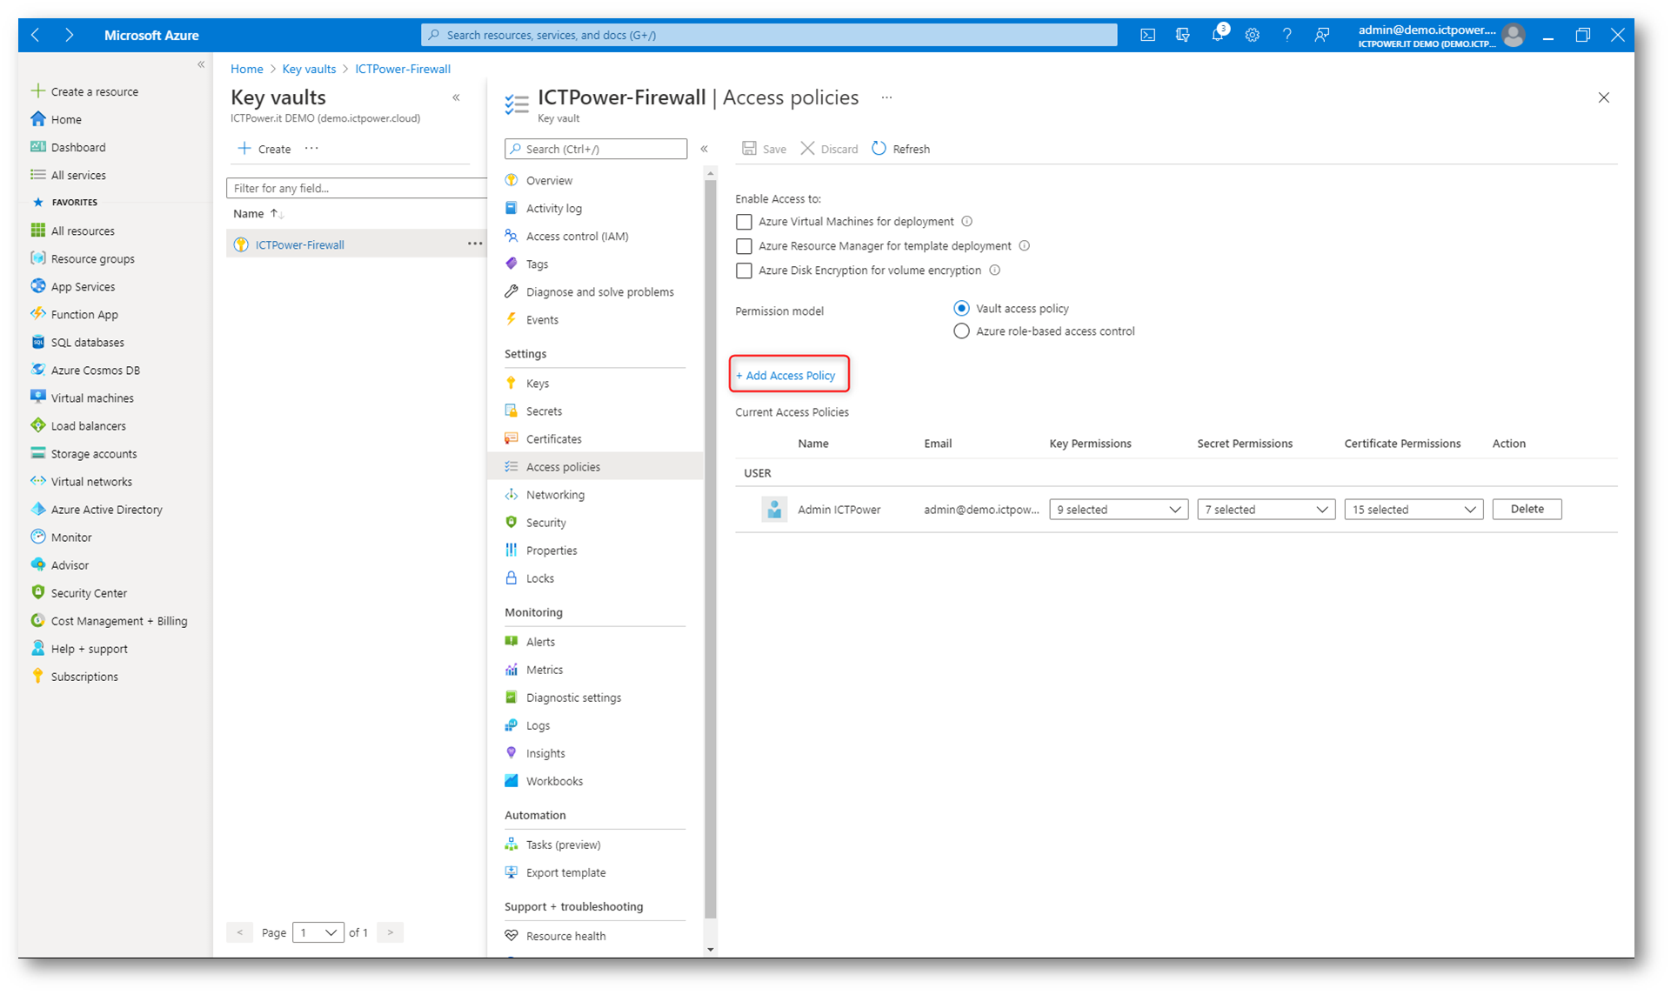Open Cloud Shell icon in top bar
Viewport: 1671px width, 995px height.
(x=1147, y=35)
